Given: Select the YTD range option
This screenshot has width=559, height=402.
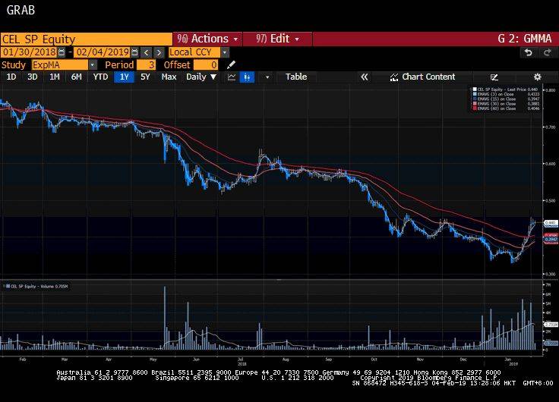Looking at the screenshot, I should point(100,77).
